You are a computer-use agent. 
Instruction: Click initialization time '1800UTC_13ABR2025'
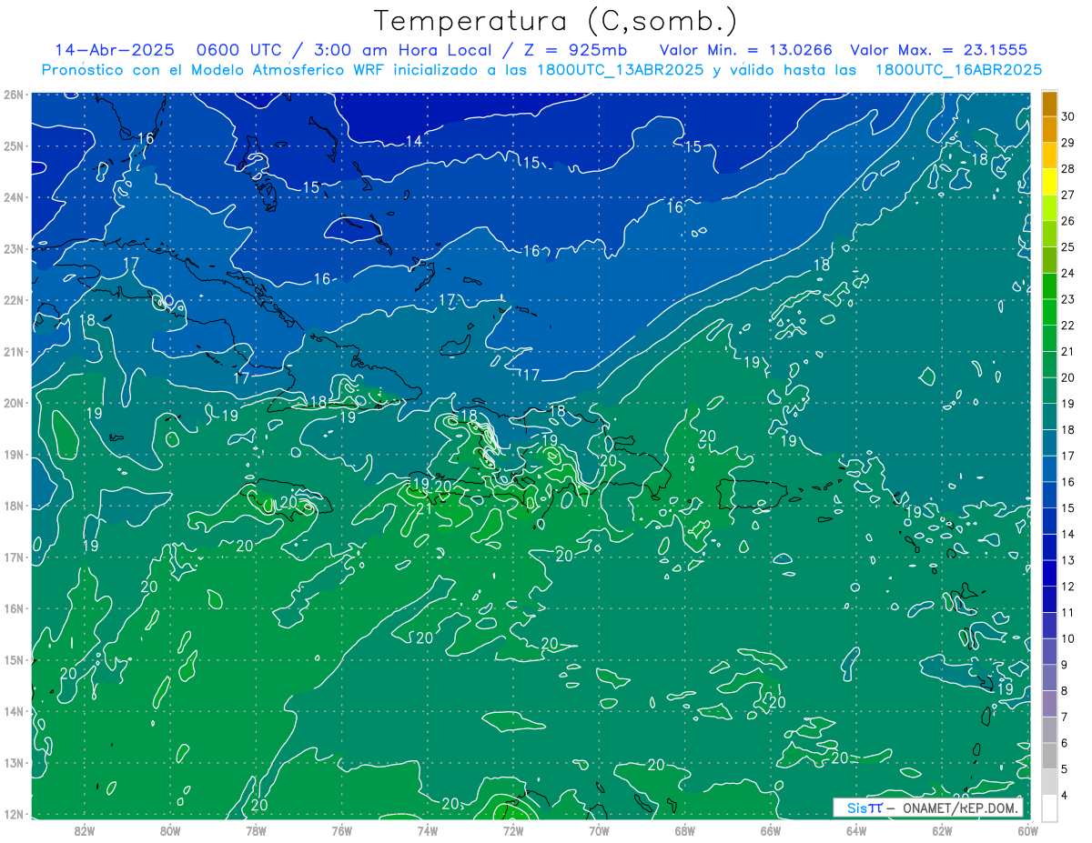[620, 70]
